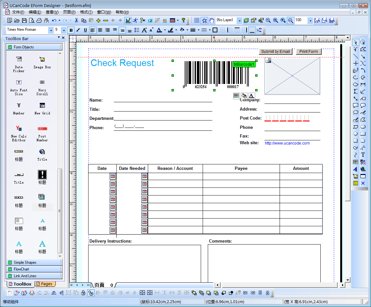Toggle Underline text formatting
The height and width of the screenshot is (307, 371).
tap(85, 30)
